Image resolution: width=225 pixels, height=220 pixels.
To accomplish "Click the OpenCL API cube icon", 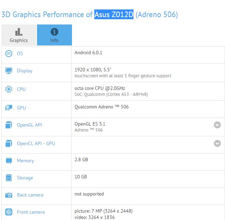I will click(x=9, y=143).
